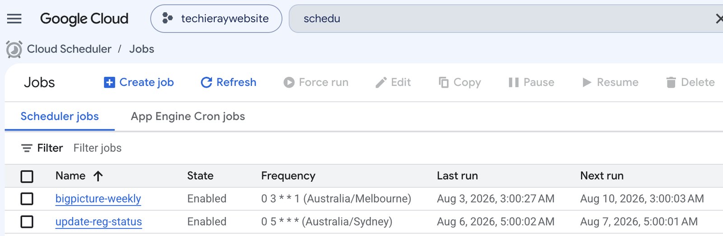
Task: Open the update-reg-status job link
Action: point(99,222)
